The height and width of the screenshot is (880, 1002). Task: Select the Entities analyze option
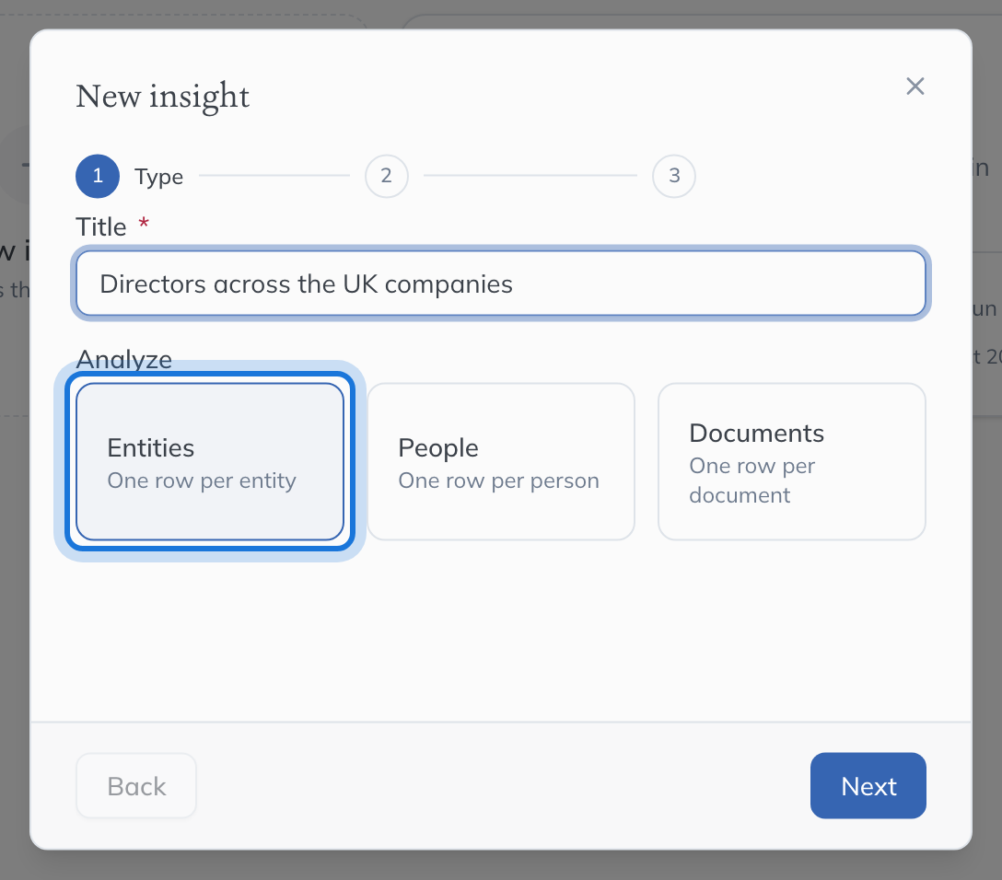point(210,461)
